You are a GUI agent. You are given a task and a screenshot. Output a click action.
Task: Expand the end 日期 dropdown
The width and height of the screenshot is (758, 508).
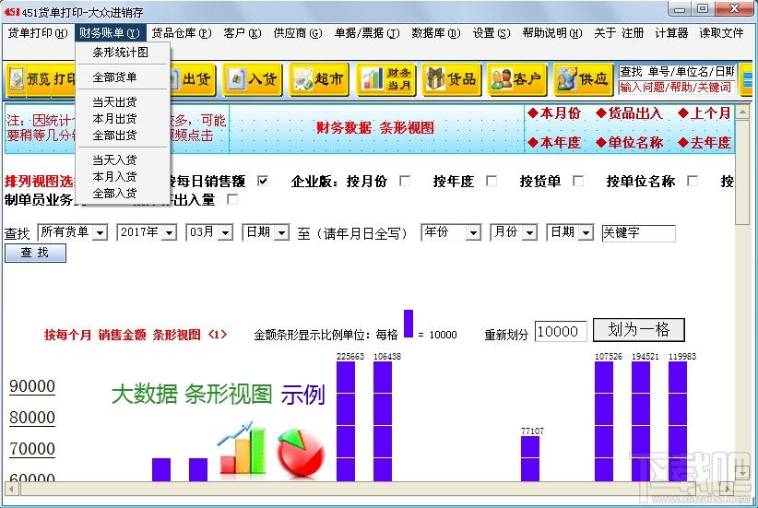[586, 233]
